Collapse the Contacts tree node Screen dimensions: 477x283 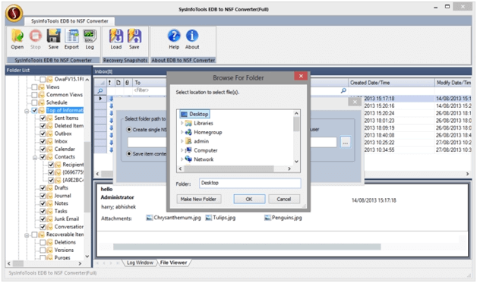coord(35,157)
